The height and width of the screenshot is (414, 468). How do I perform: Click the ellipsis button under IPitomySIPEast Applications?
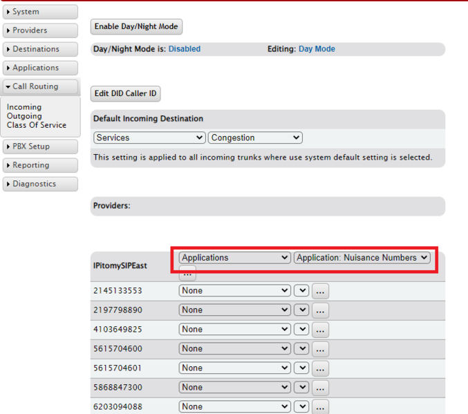tap(187, 273)
